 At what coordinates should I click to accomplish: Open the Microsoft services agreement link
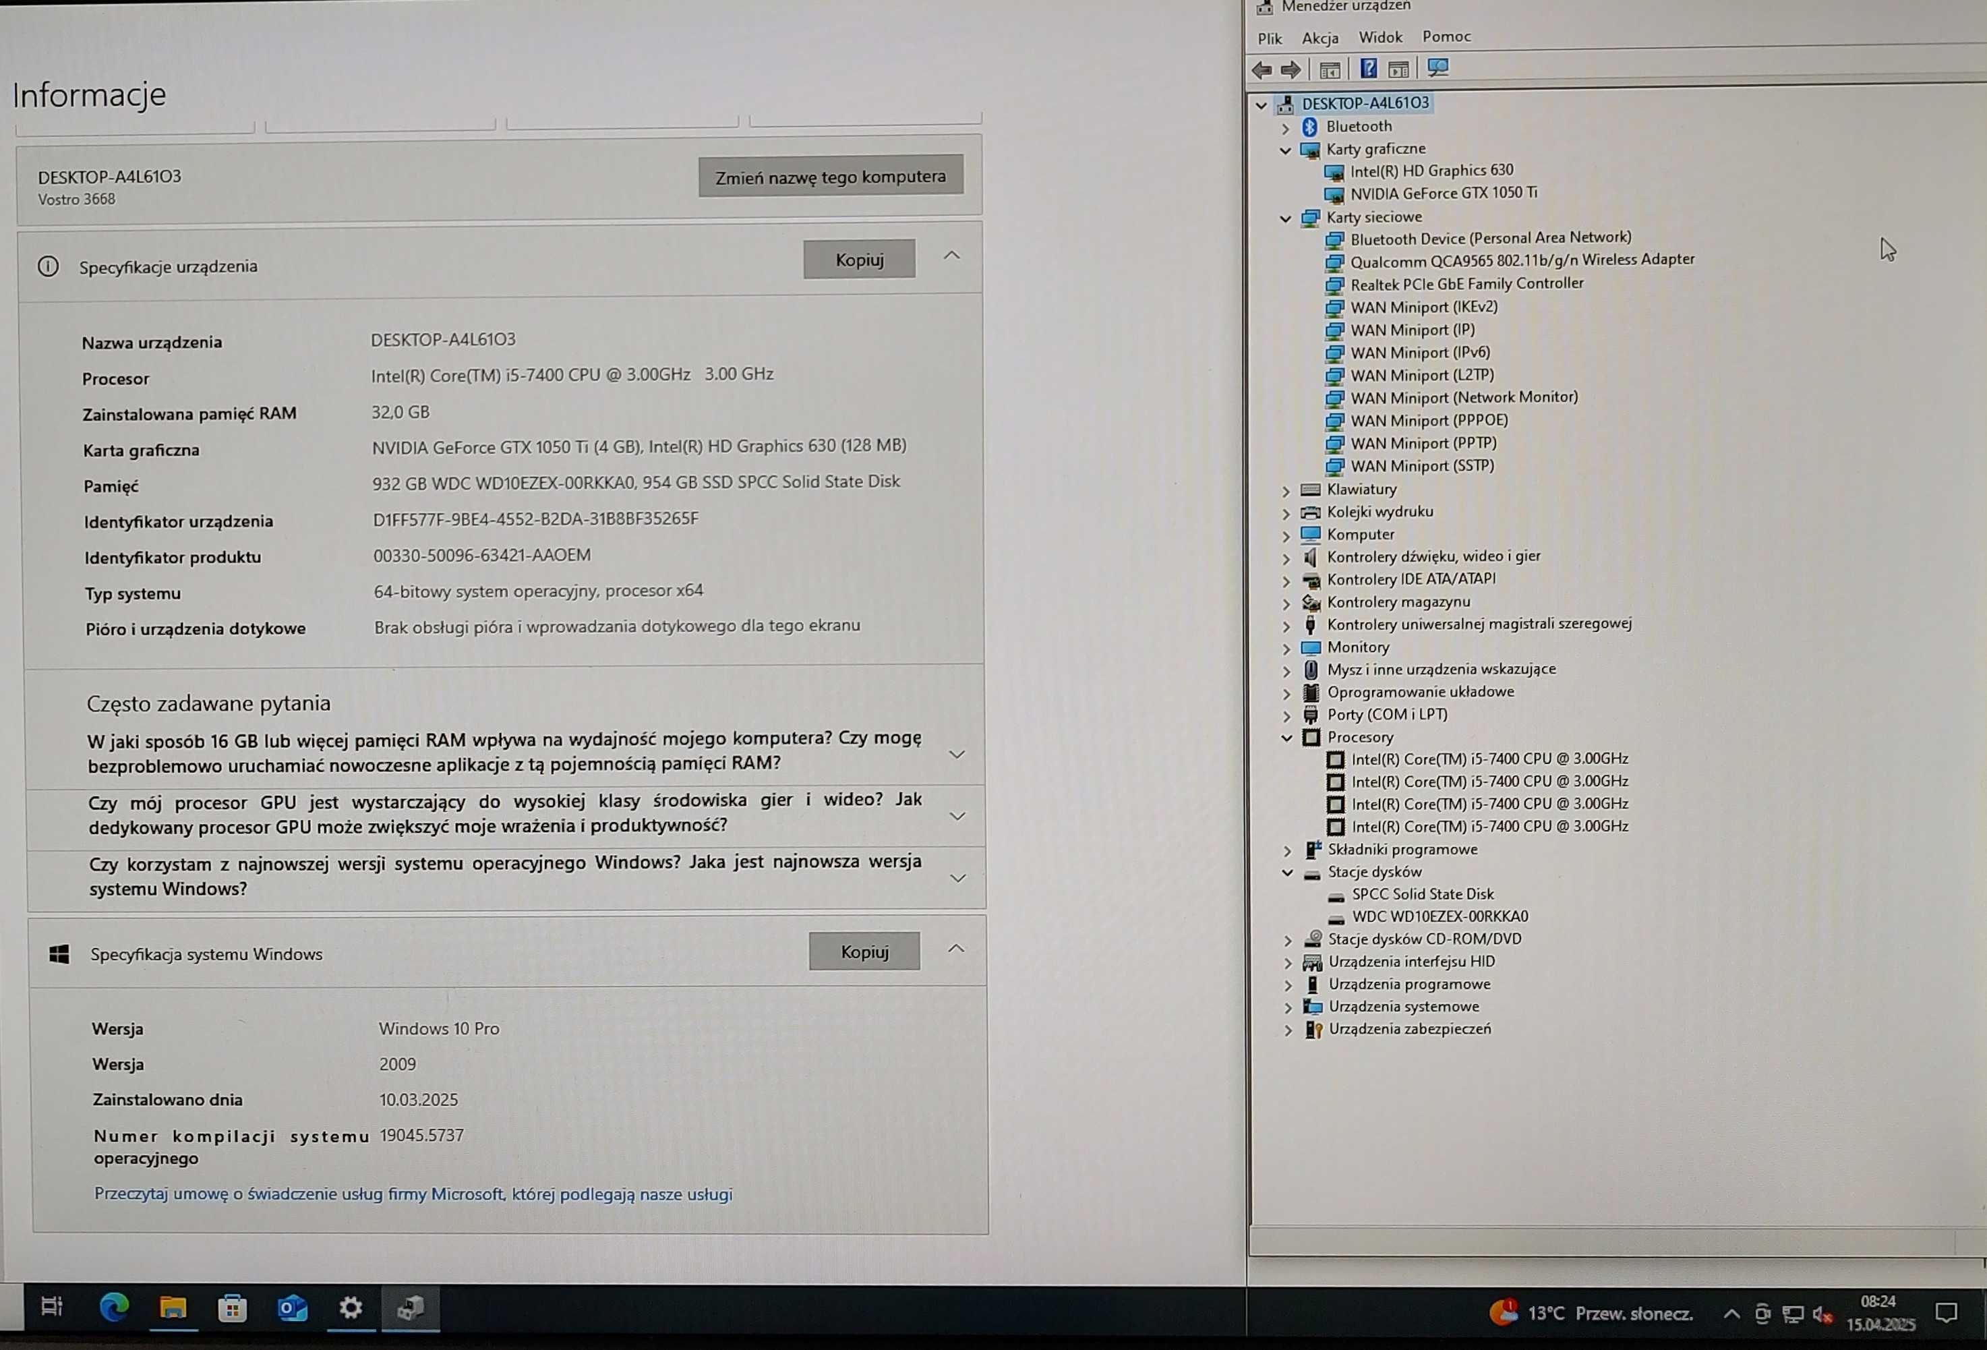[x=413, y=1194]
